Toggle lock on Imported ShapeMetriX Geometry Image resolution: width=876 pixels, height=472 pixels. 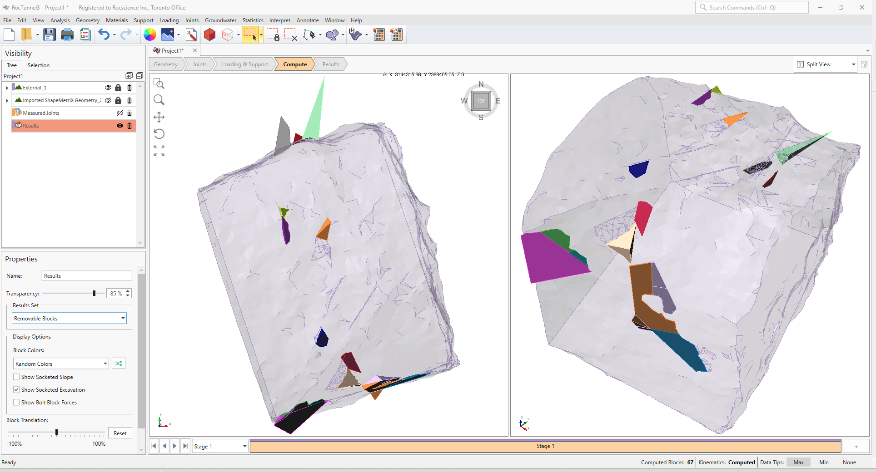tap(118, 100)
